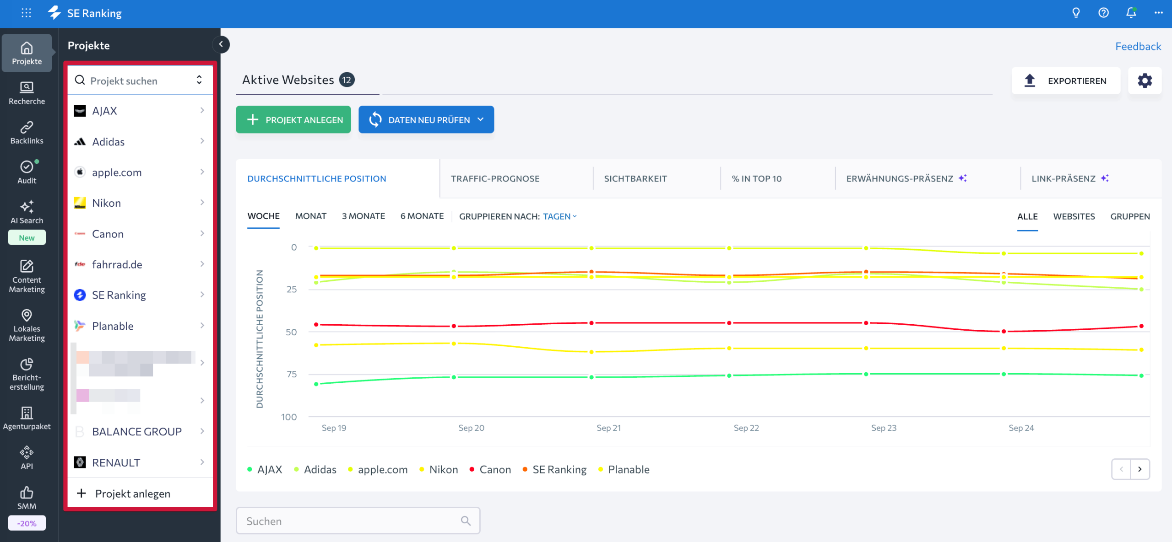Open the Daten neu prüfen dropdown arrow

tap(481, 119)
